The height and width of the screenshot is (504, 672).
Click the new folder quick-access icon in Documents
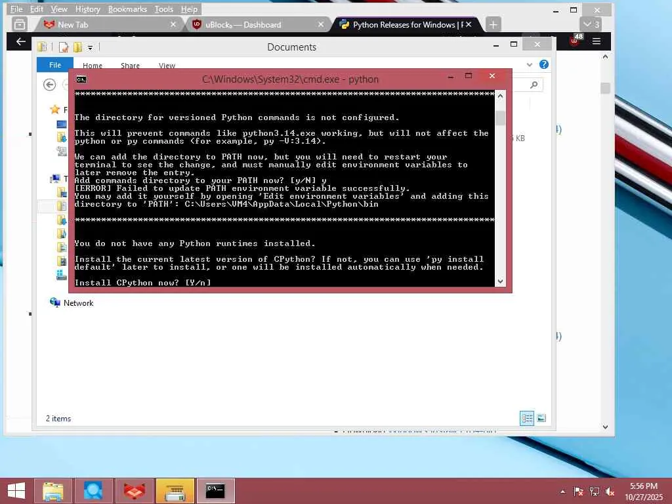pos(78,47)
